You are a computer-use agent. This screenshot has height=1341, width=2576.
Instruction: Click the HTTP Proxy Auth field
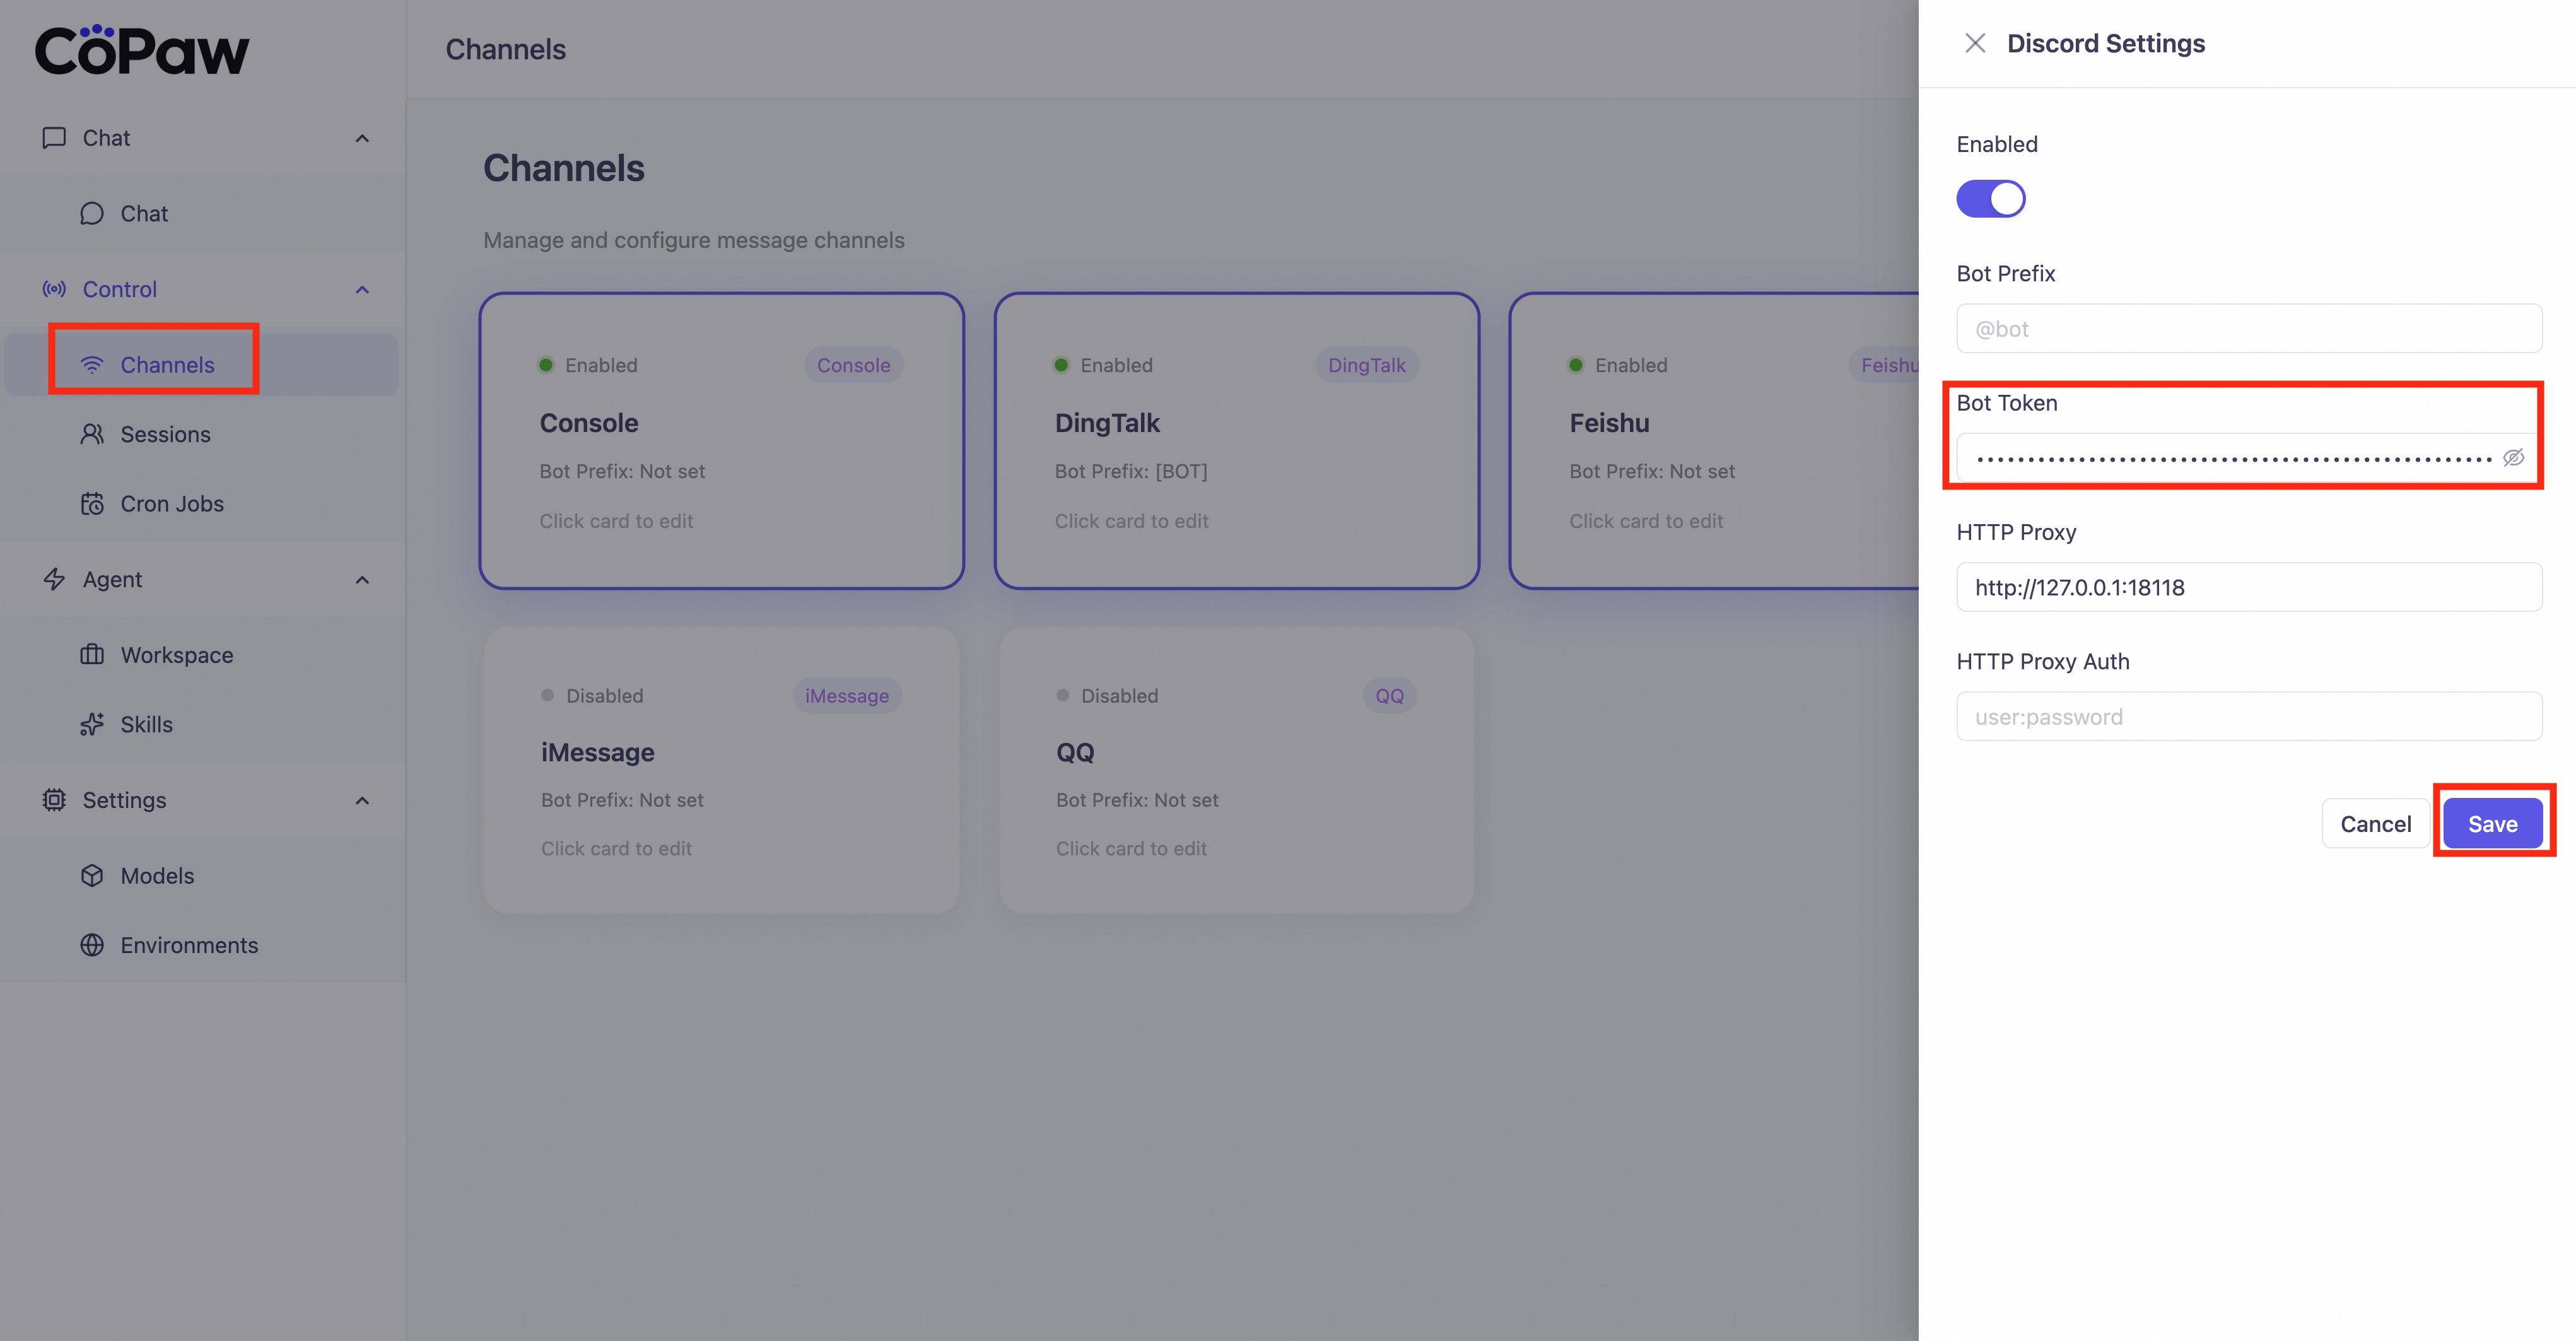click(2248, 717)
